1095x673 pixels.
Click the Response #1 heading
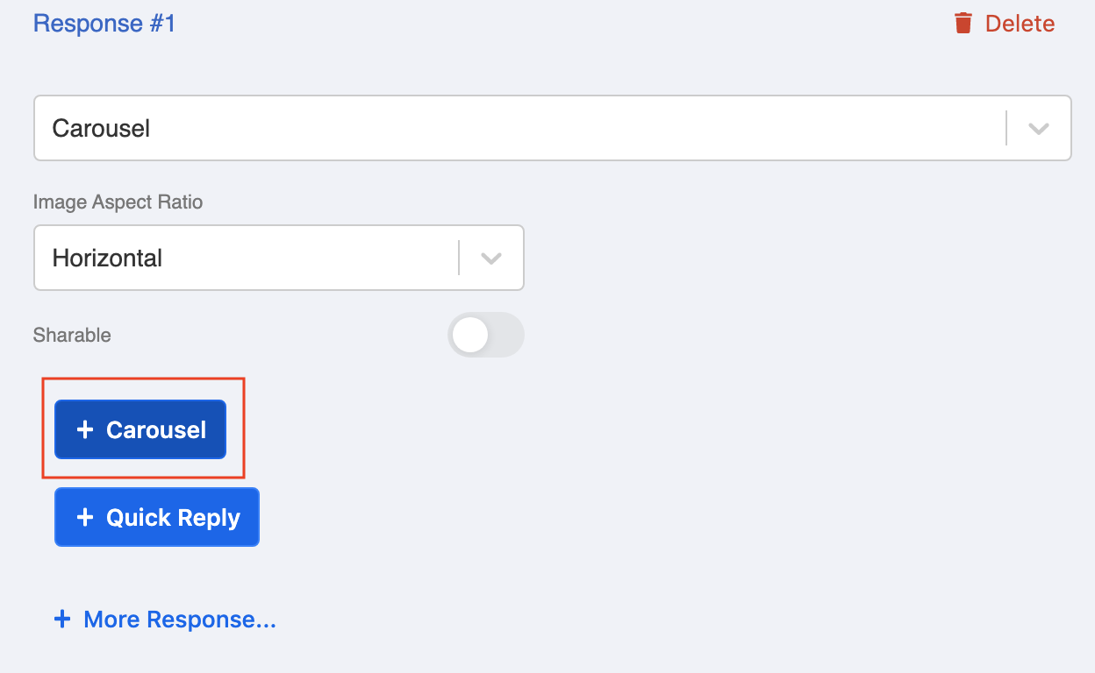pos(104,23)
